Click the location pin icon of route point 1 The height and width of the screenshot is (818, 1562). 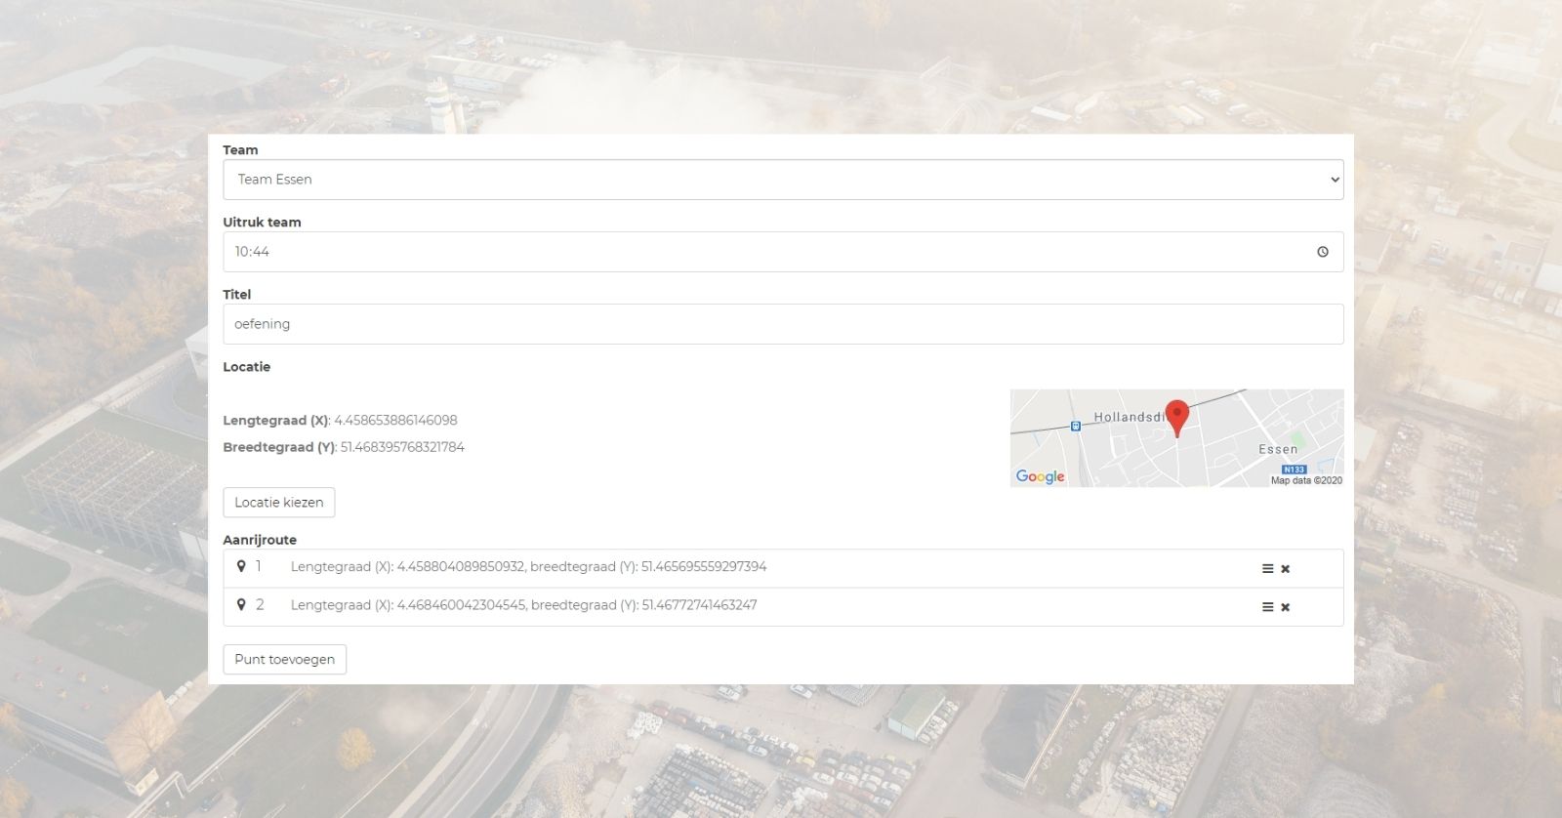(x=241, y=566)
